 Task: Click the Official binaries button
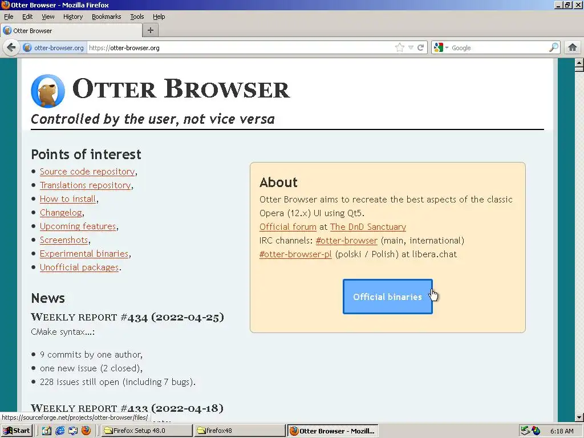click(x=387, y=297)
